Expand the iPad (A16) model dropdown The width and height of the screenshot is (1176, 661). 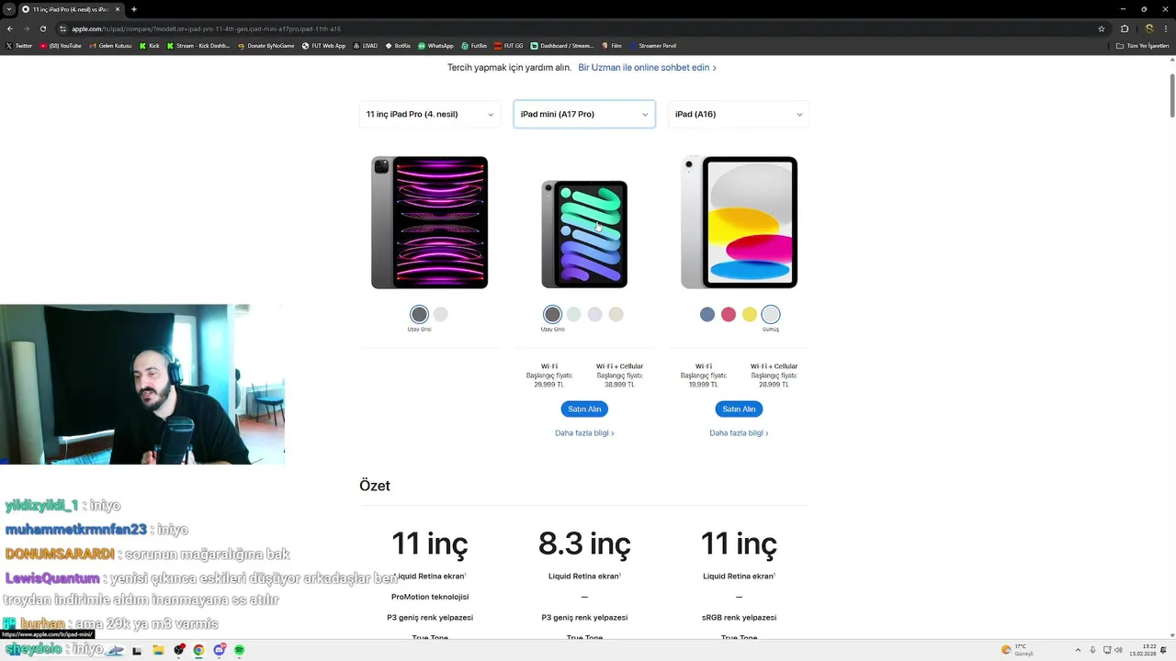pyautogui.click(x=739, y=114)
